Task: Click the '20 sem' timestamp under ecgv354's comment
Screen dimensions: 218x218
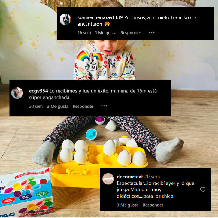Action: pyautogui.click(x=36, y=106)
